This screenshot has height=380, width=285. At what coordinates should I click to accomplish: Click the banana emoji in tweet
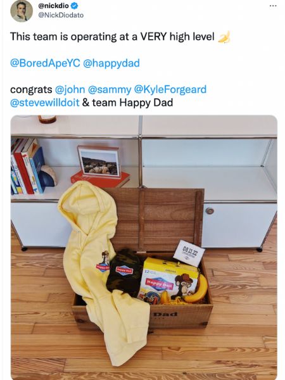pyautogui.click(x=224, y=37)
